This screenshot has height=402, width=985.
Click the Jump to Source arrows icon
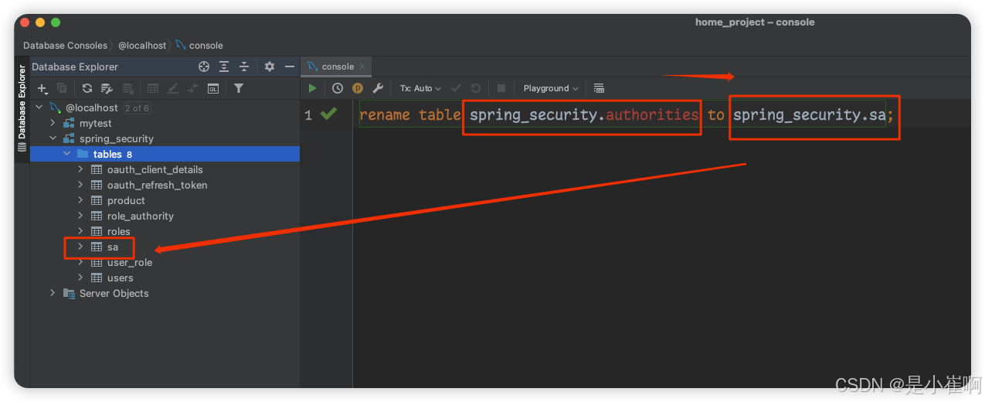(193, 88)
